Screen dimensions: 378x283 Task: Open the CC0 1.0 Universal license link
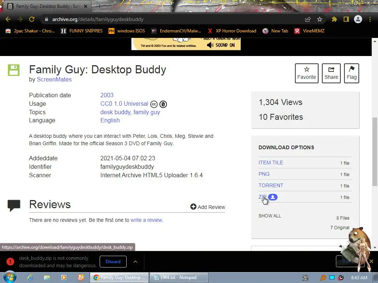(124, 104)
